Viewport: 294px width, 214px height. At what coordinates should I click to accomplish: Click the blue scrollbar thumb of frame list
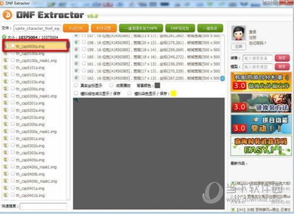222,78
